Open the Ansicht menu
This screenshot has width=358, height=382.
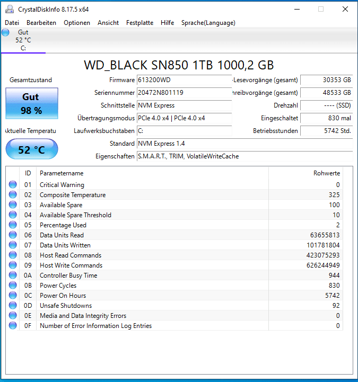(x=108, y=23)
